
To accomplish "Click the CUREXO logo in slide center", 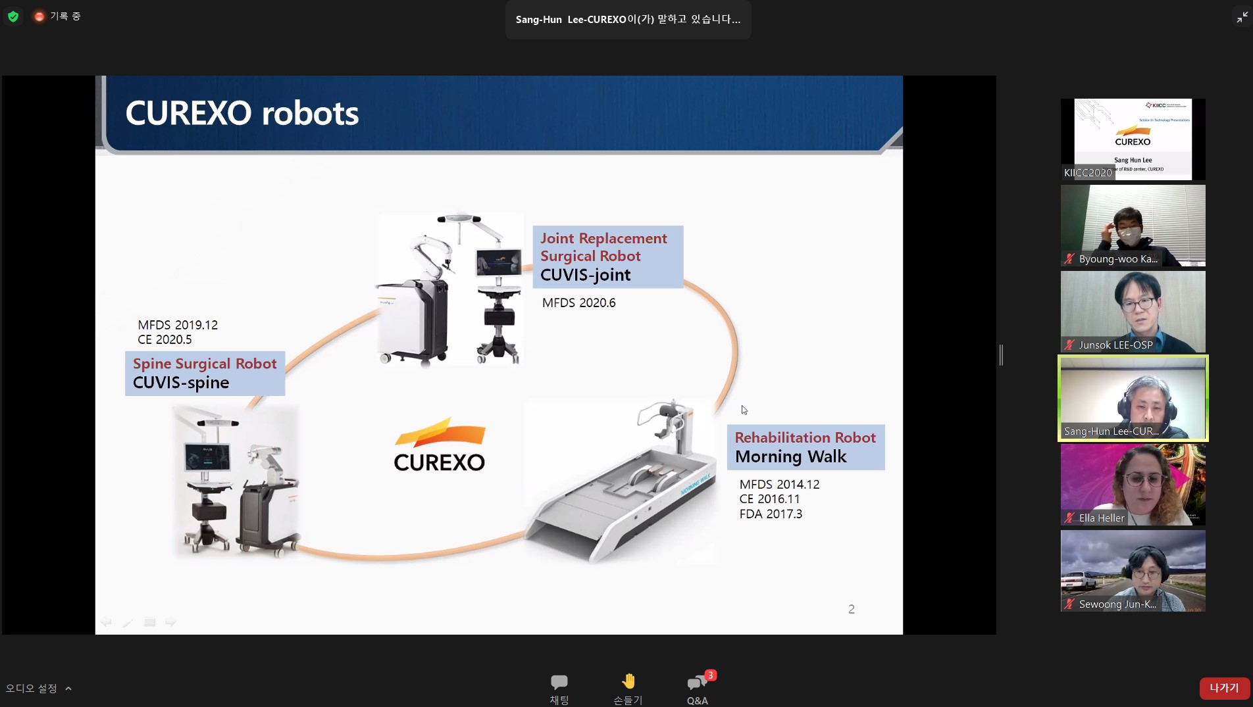I will (439, 445).
